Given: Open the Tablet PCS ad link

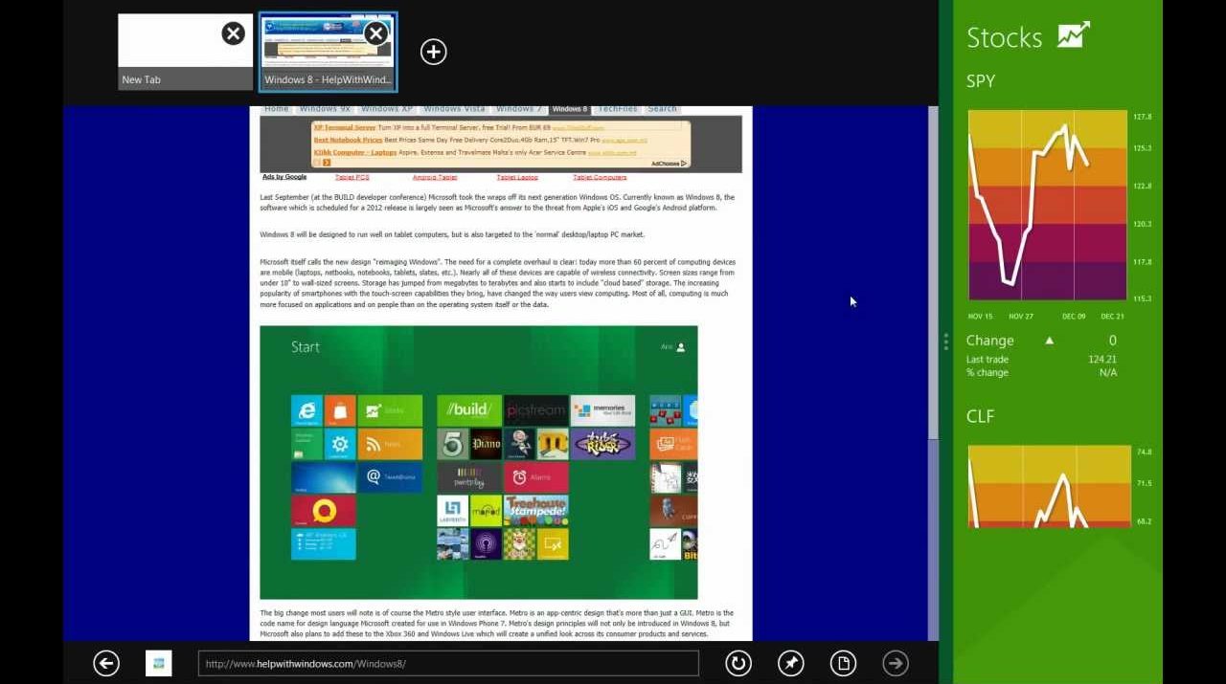Looking at the screenshot, I should [x=352, y=177].
